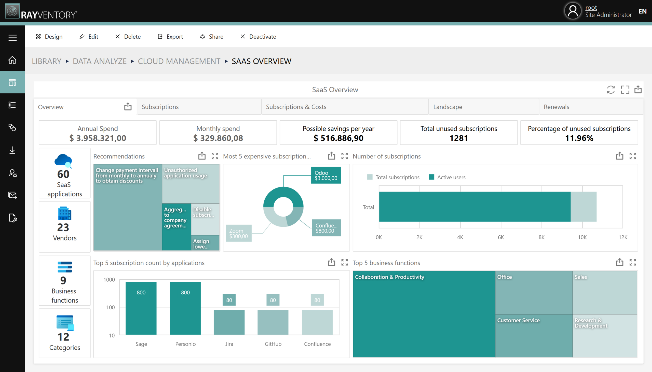Open user management from the sidebar
Viewport: 652px width, 372px height.
(x=12, y=173)
